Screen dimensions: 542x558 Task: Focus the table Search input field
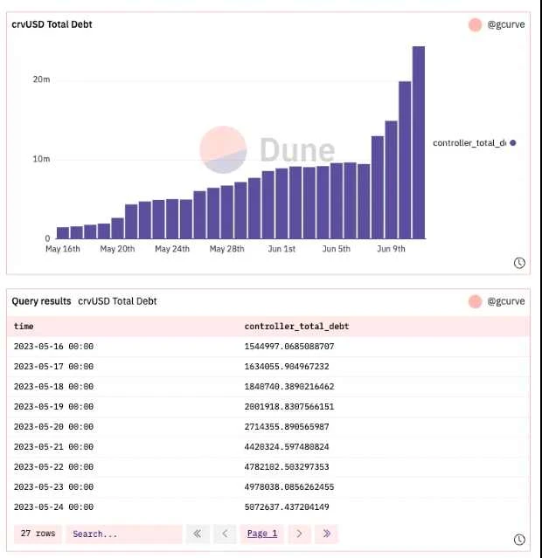point(124,534)
